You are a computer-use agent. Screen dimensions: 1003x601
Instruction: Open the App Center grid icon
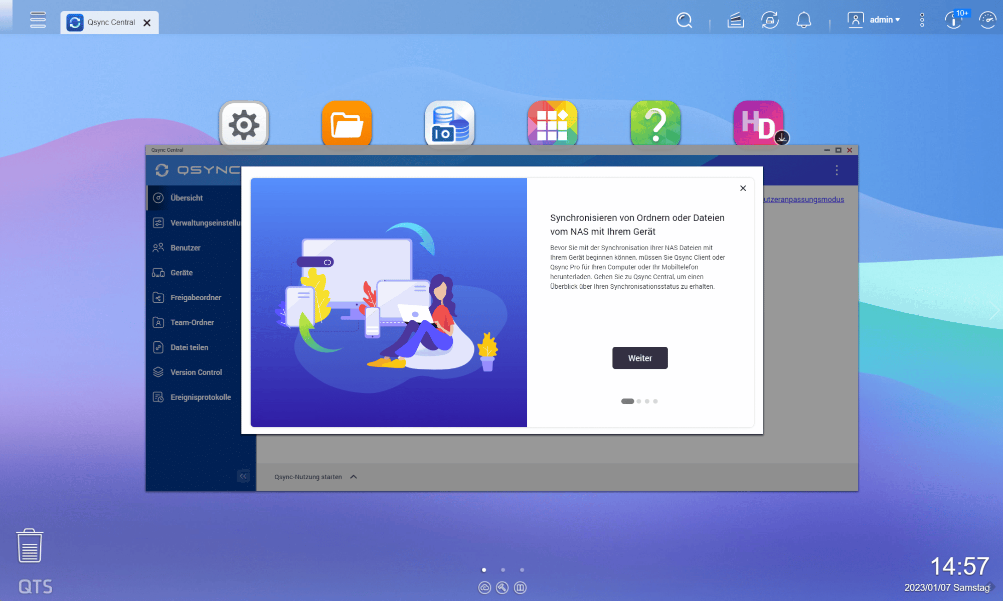552,124
